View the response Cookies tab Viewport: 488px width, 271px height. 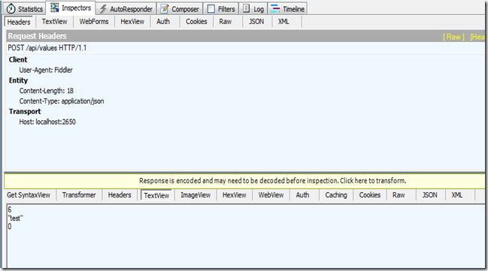(x=370, y=195)
